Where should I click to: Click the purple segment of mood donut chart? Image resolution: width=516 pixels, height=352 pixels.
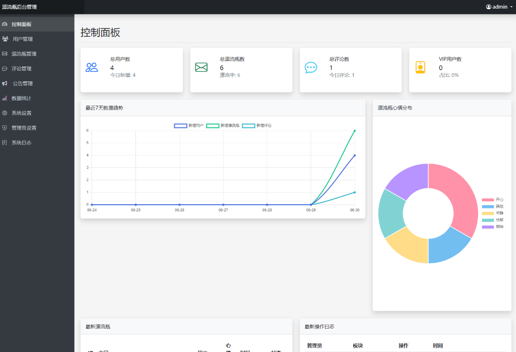click(410, 180)
